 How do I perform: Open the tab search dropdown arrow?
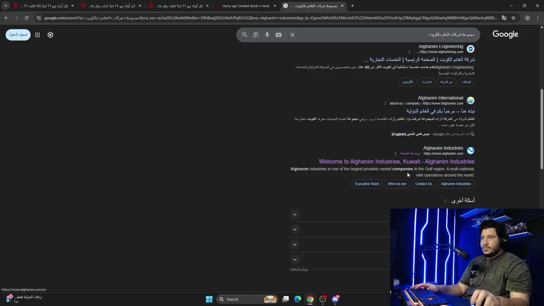(x=6, y=6)
